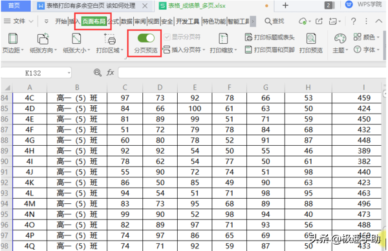Switch to the 开发工具 ribbon tab
Screen dimensions: 388x251
click(188, 21)
